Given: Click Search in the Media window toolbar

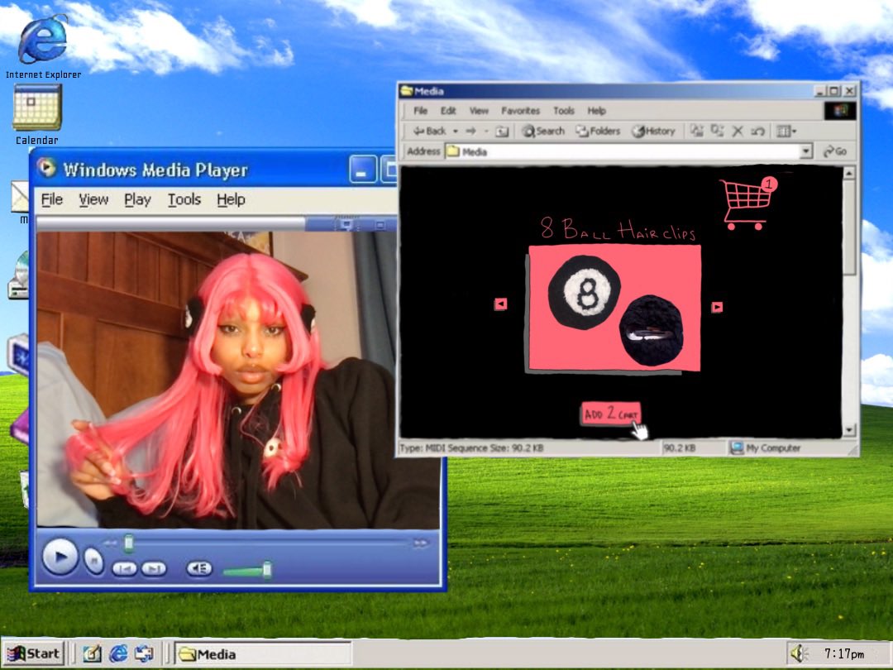Looking at the screenshot, I should (x=543, y=131).
